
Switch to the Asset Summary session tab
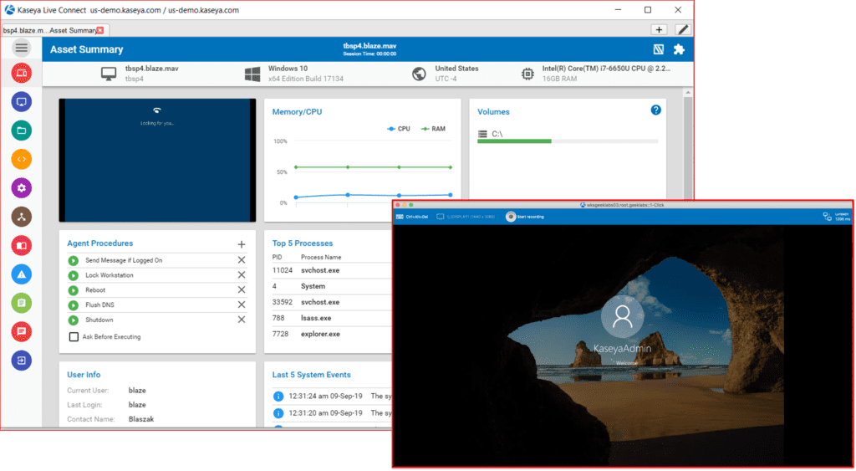[x=49, y=30]
